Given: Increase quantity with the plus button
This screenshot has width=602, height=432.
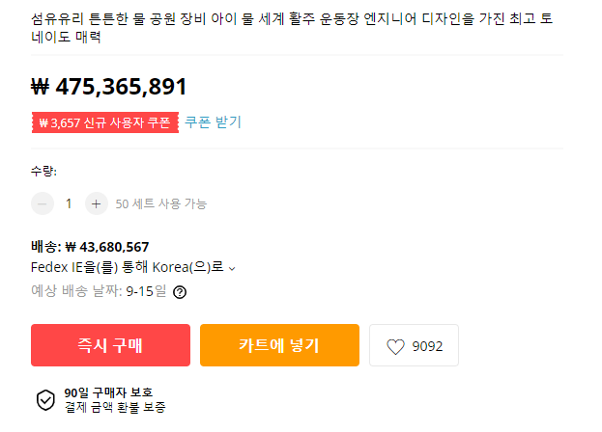Looking at the screenshot, I should (96, 203).
